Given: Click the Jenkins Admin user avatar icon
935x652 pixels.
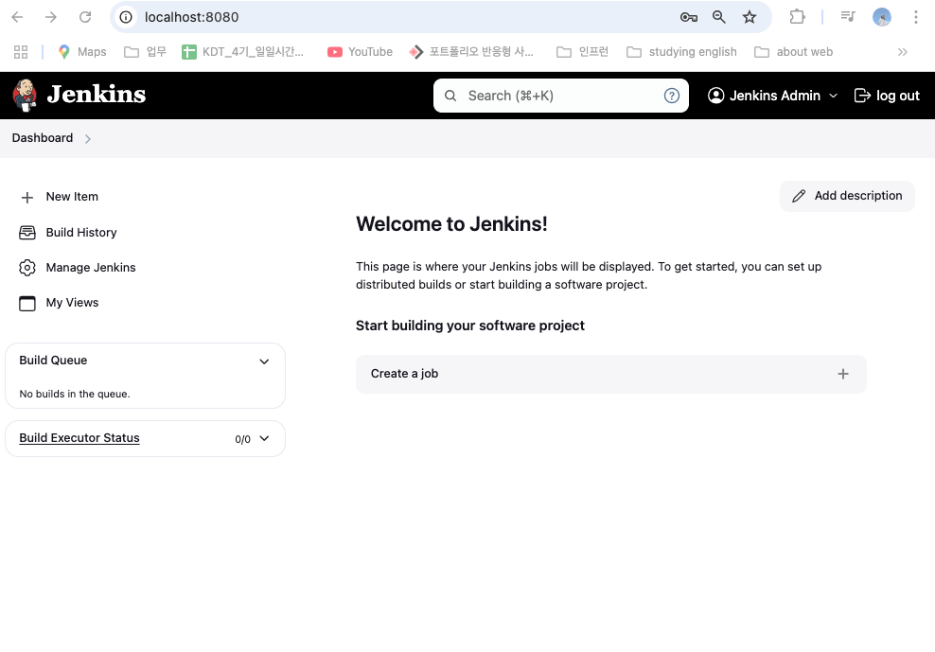Looking at the screenshot, I should tap(715, 96).
